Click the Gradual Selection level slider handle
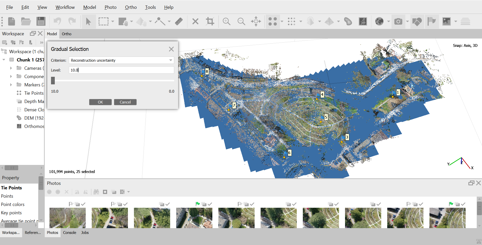This screenshot has height=245, width=482. click(53, 81)
